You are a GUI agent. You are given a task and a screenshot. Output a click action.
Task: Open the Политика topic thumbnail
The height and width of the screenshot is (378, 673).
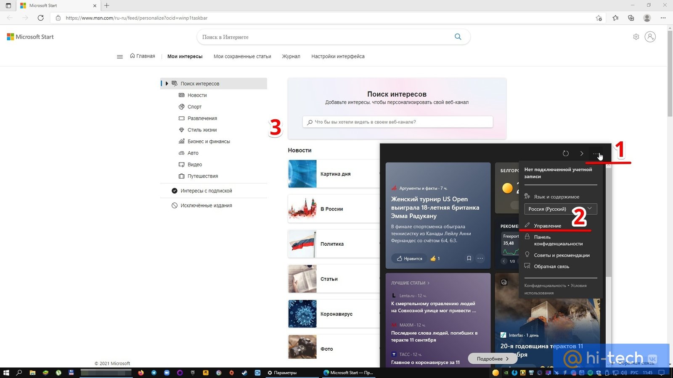[302, 244]
